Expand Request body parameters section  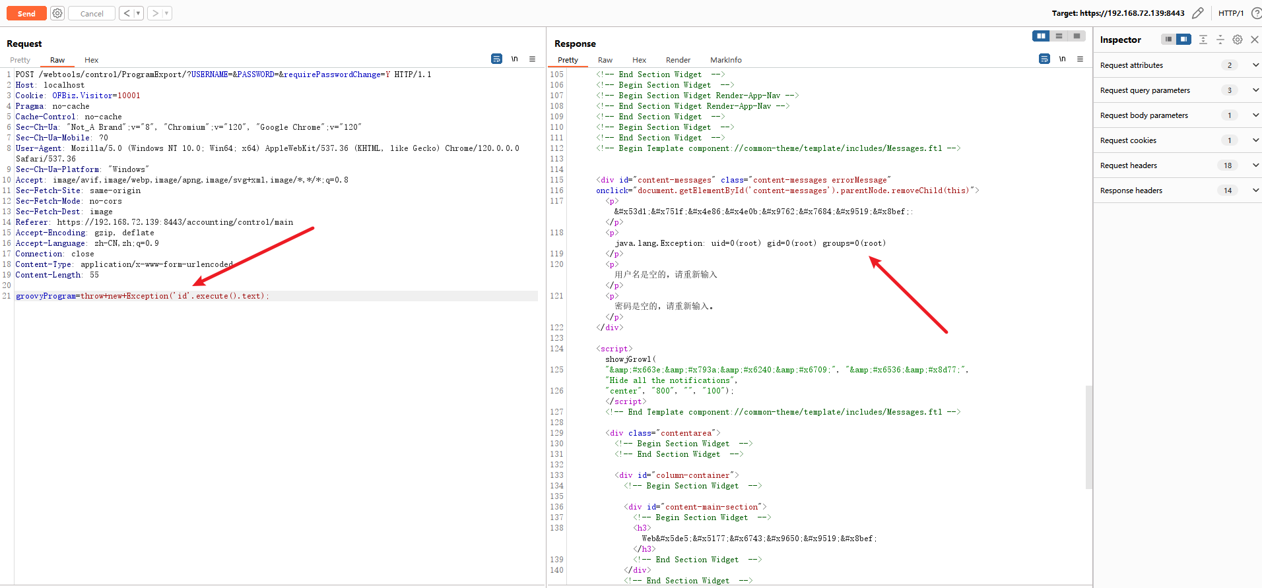point(1178,115)
